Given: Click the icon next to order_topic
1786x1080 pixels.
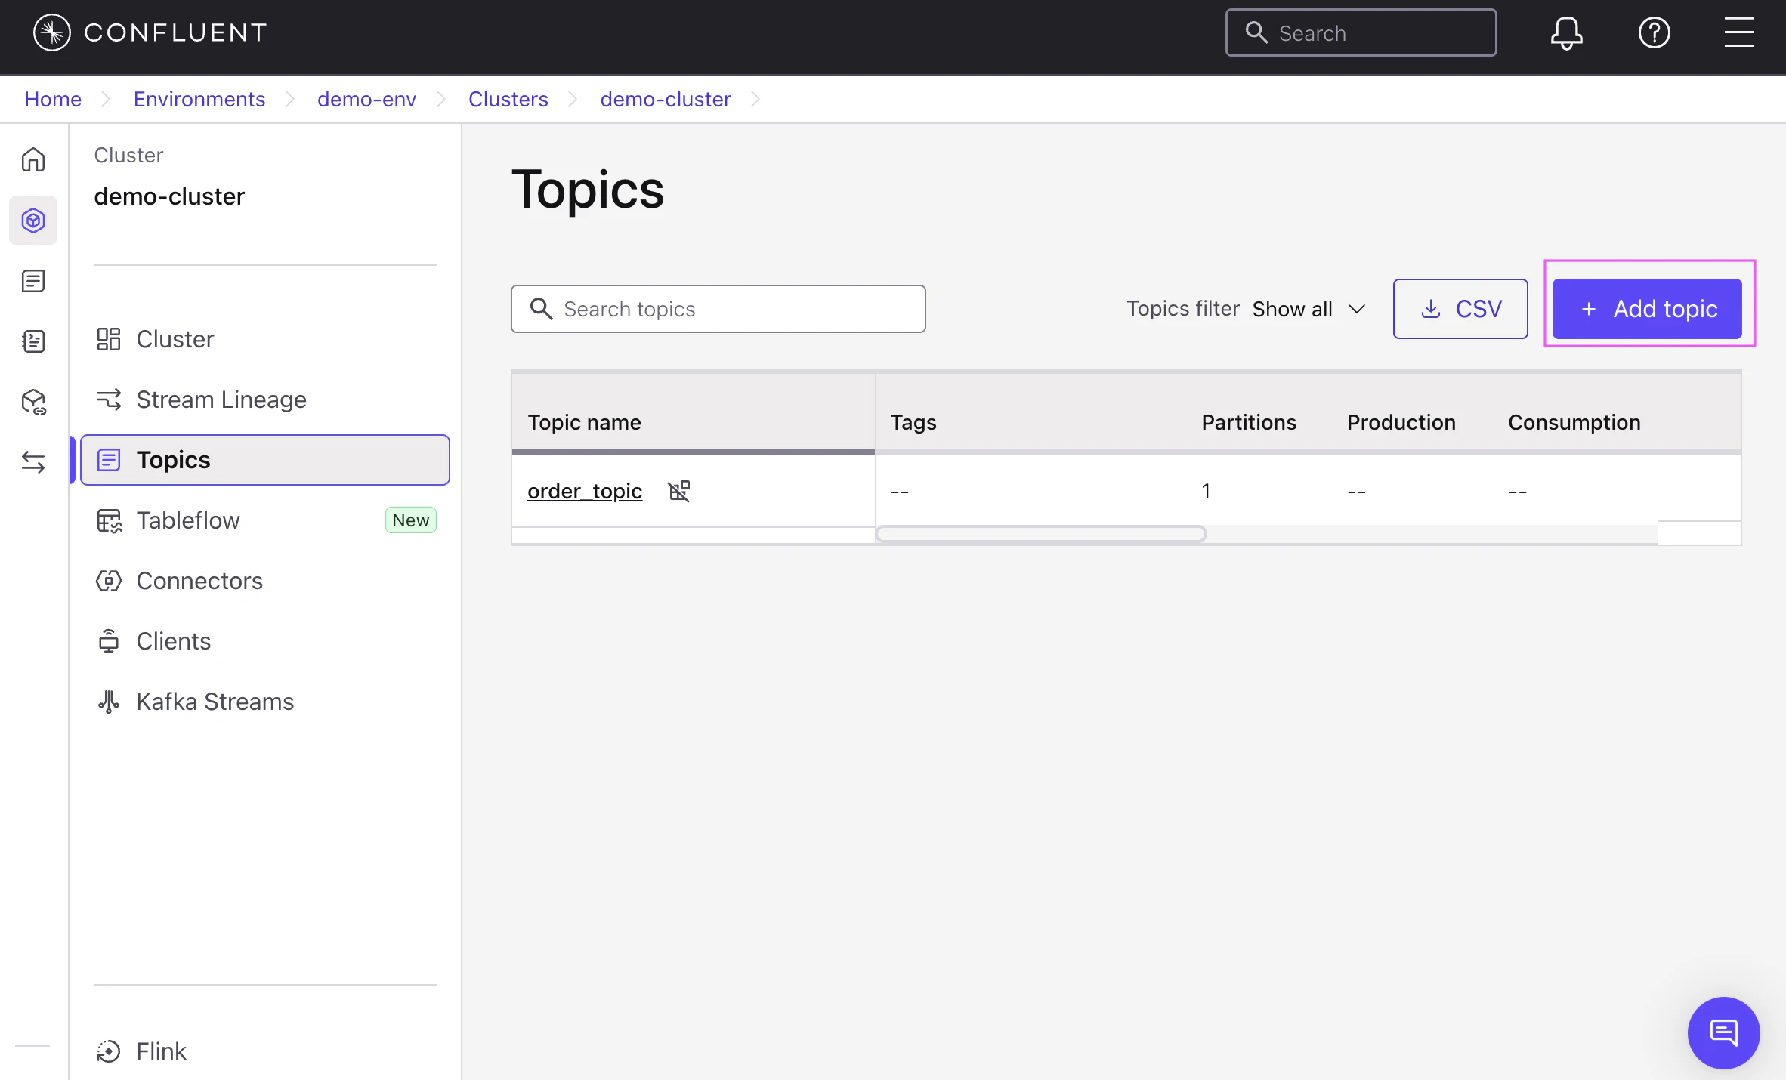Looking at the screenshot, I should (x=679, y=491).
